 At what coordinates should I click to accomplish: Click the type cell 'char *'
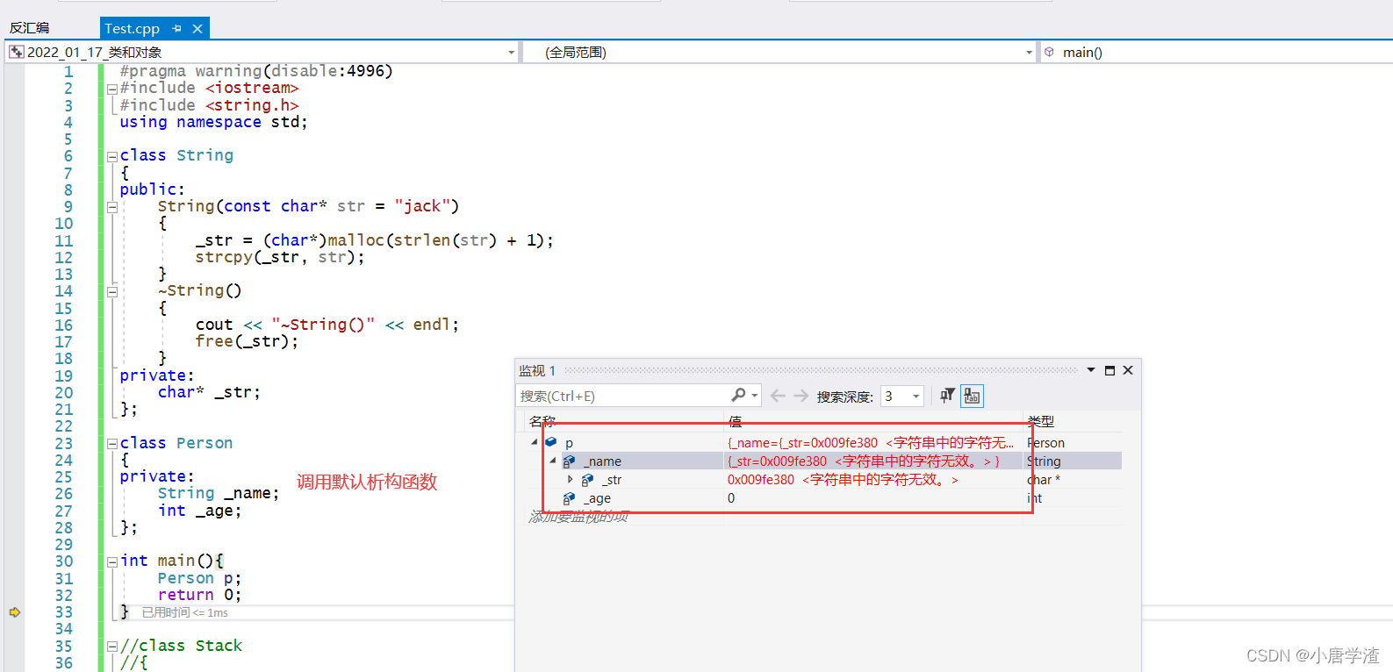(1044, 480)
